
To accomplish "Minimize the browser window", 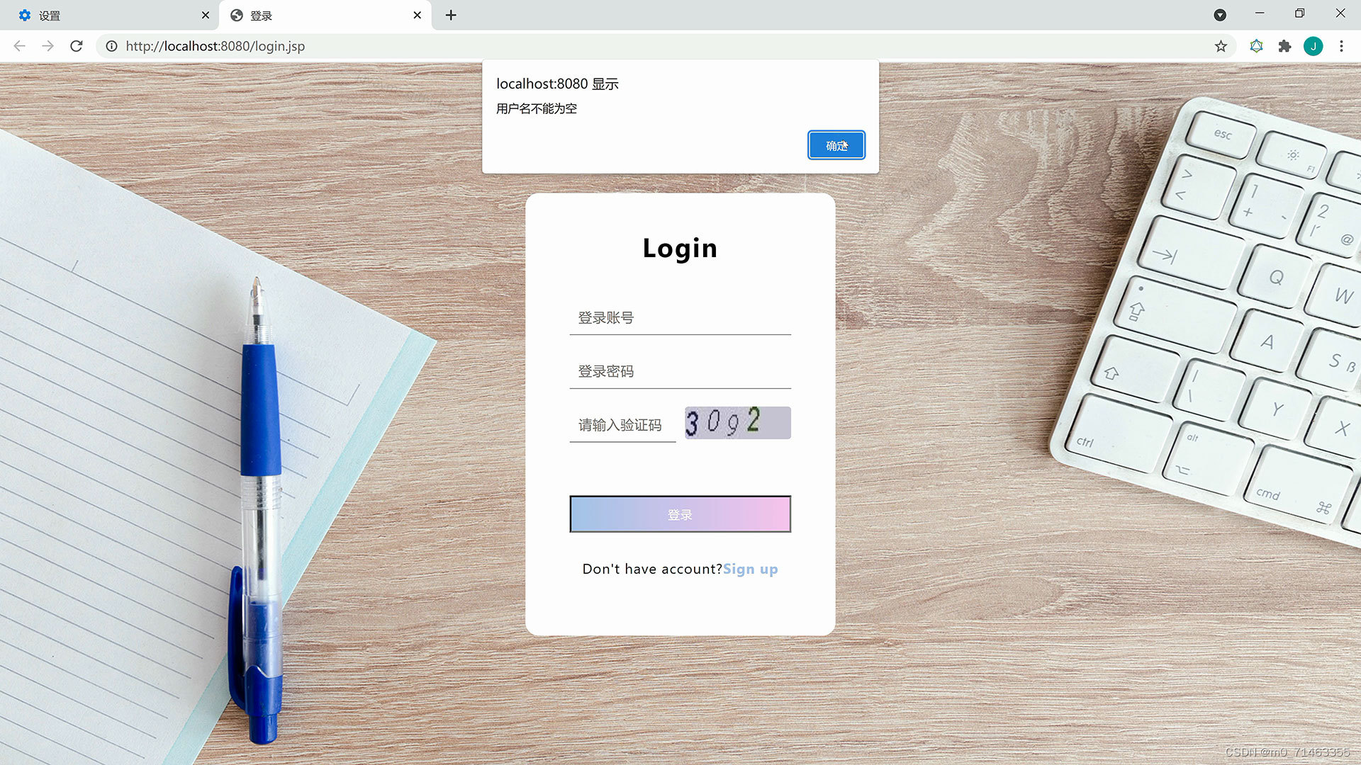I will click(x=1260, y=13).
